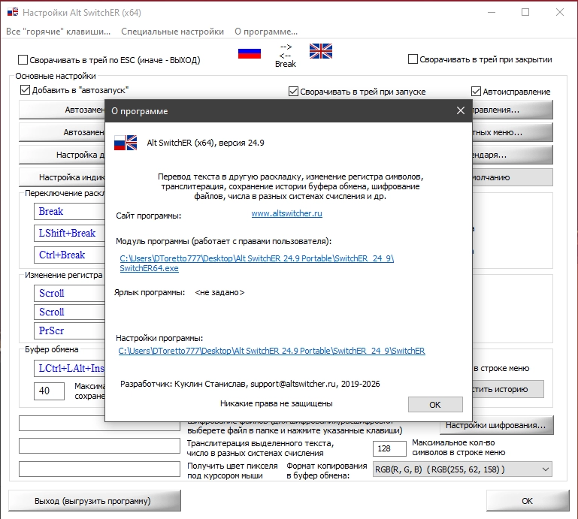The image size is (578, 519).
Task: Click the 128 max symbols field
Action: pyautogui.click(x=389, y=448)
